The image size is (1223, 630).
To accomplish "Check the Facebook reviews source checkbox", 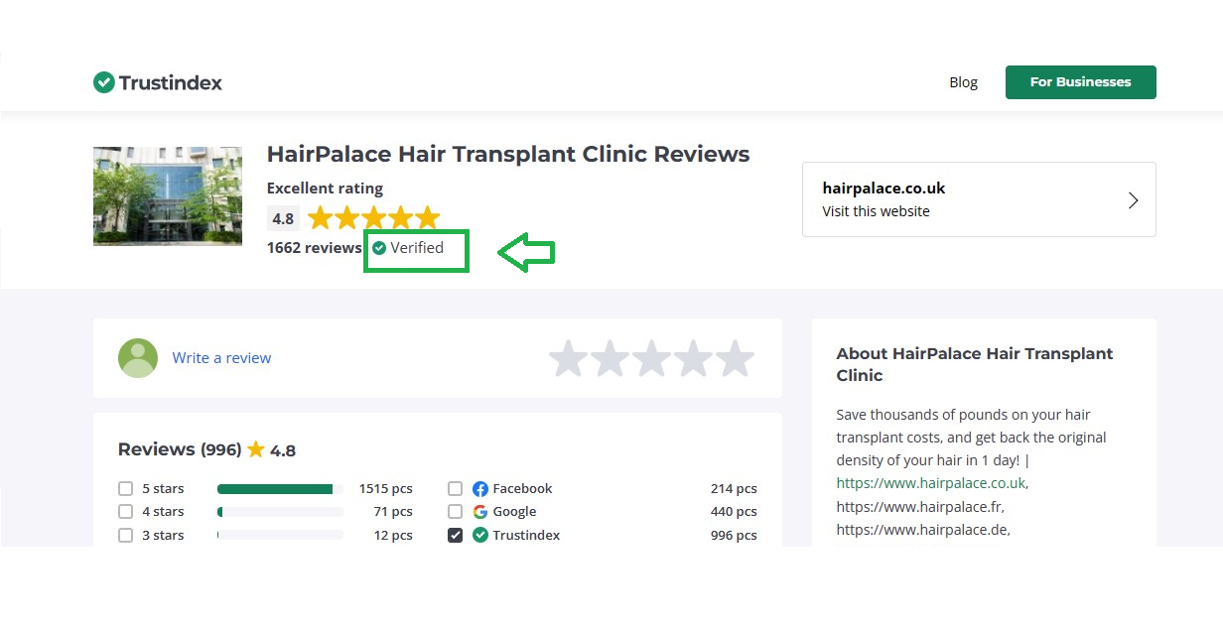I will pos(455,489).
